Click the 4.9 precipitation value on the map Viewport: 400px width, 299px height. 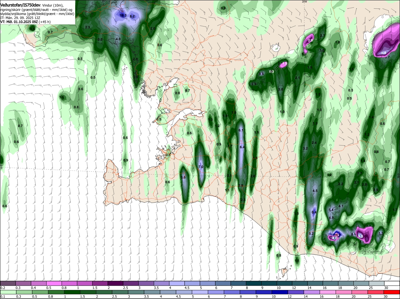(x=331, y=218)
